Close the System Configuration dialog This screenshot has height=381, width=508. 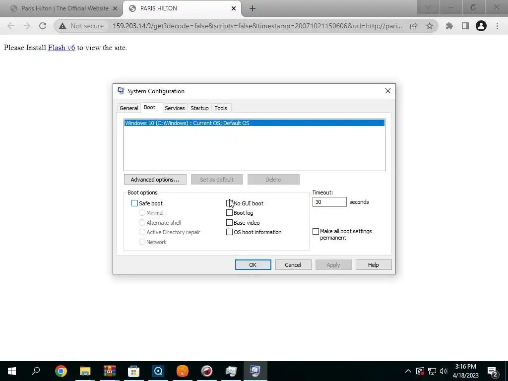tap(388, 91)
